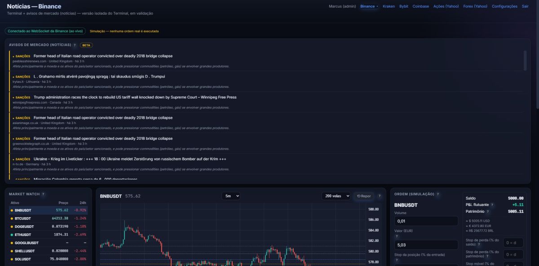The image size is (539, 266).
Task: Click Saldo value 5000.00
Action: (x=516, y=198)
